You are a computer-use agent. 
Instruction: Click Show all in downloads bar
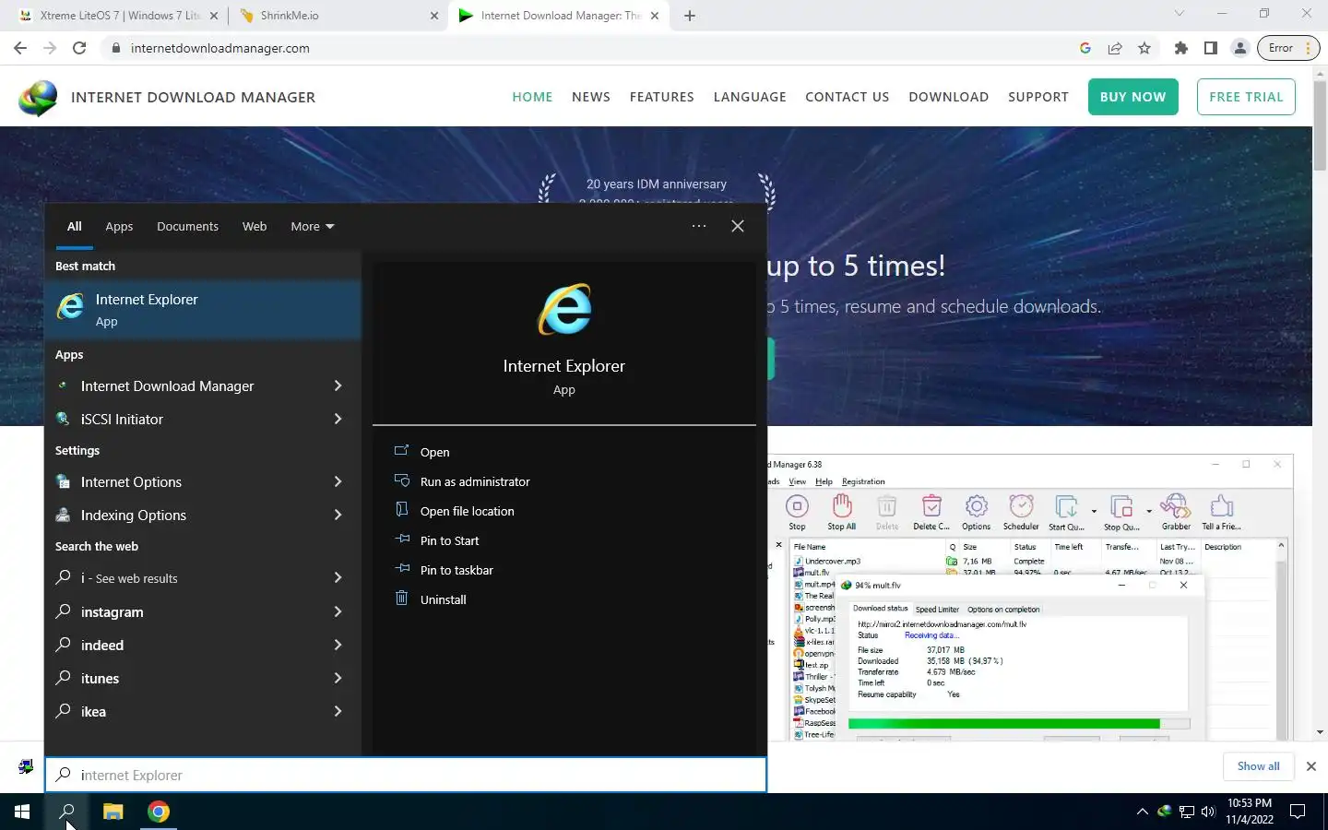coord(1258,766)
